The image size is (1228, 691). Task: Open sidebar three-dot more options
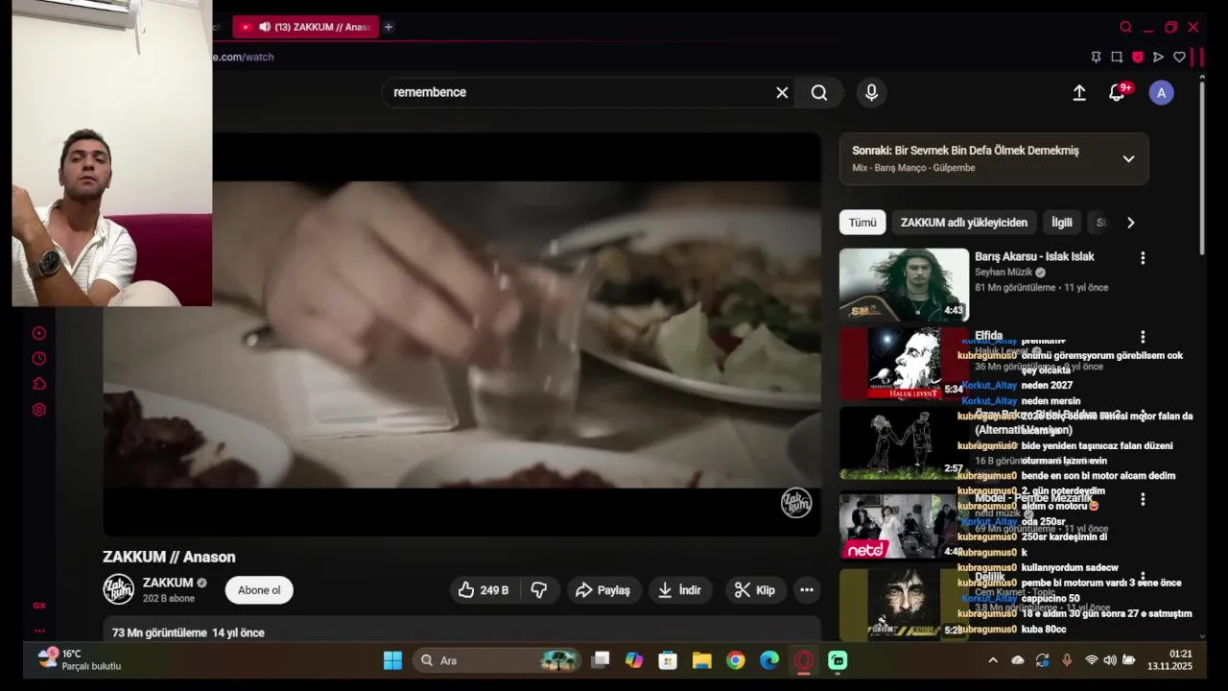pyautogui.click(x=39, y=631)
